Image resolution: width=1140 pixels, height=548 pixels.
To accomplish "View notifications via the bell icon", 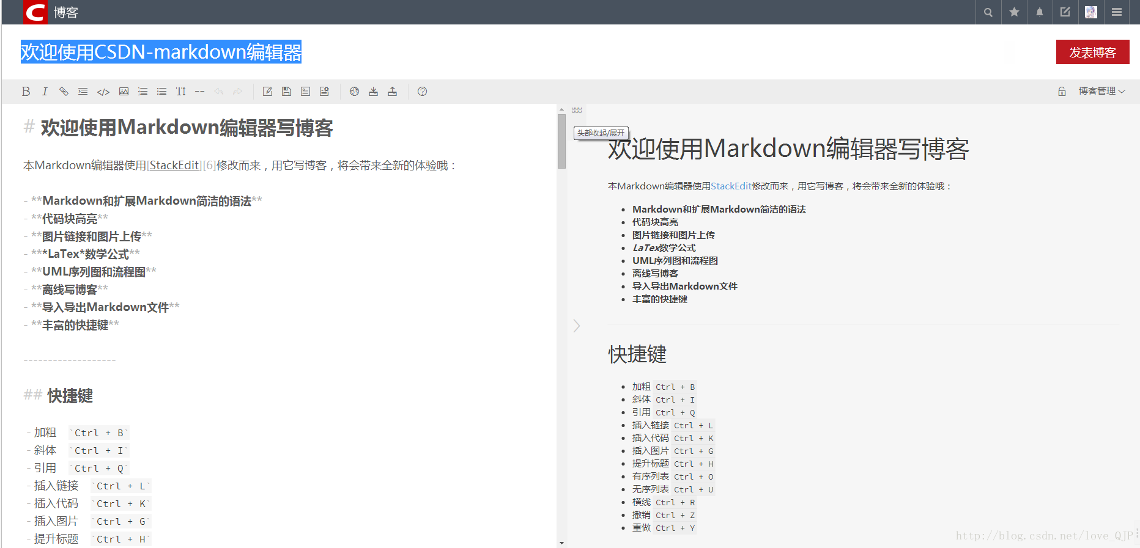I will [x=1040, y=12].
